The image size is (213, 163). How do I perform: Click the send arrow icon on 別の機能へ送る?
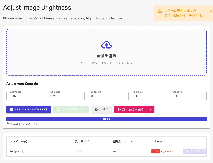pos(119,110)
